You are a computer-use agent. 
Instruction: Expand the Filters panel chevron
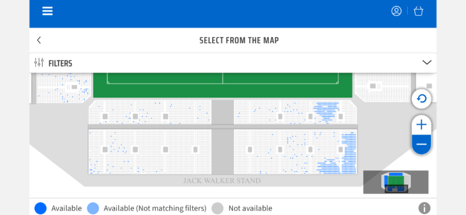point(427,62)
